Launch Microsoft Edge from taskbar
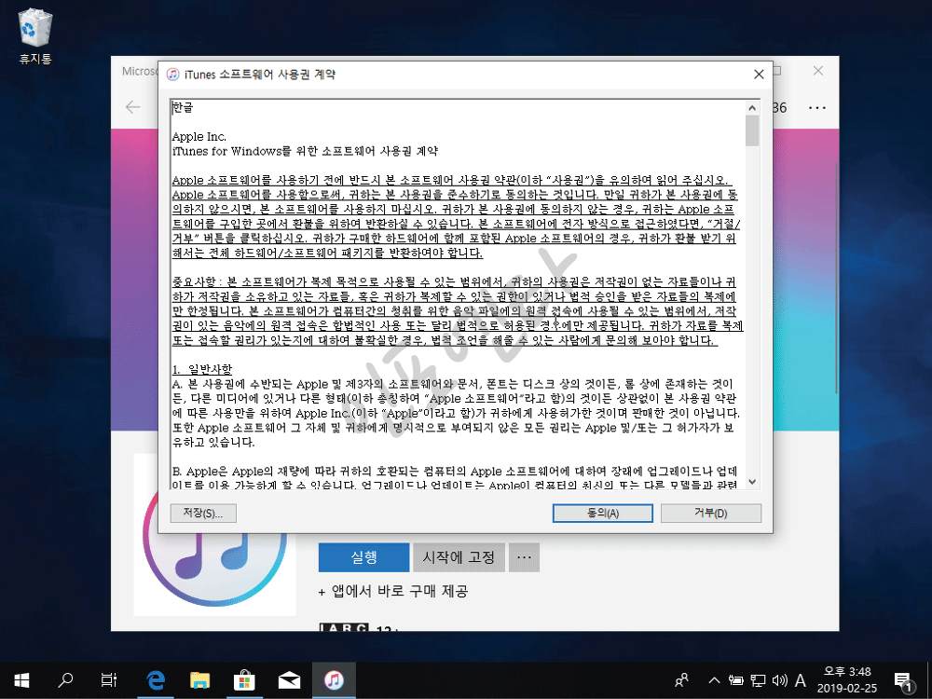The width and height of the screenshot is (932, 699). tap(156, 680)
